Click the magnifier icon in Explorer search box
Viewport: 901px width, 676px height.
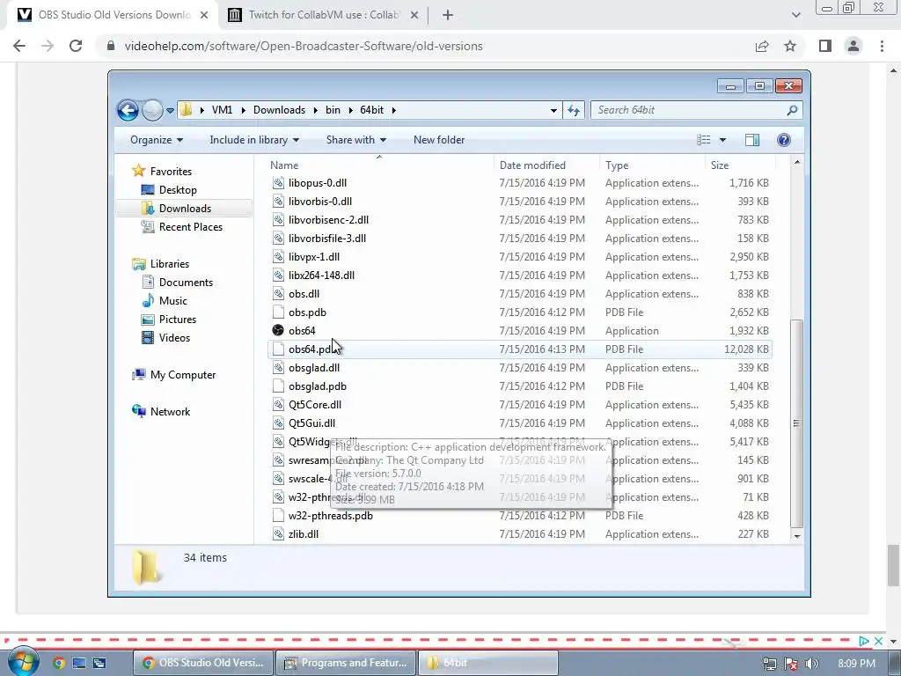pos(792,110)
